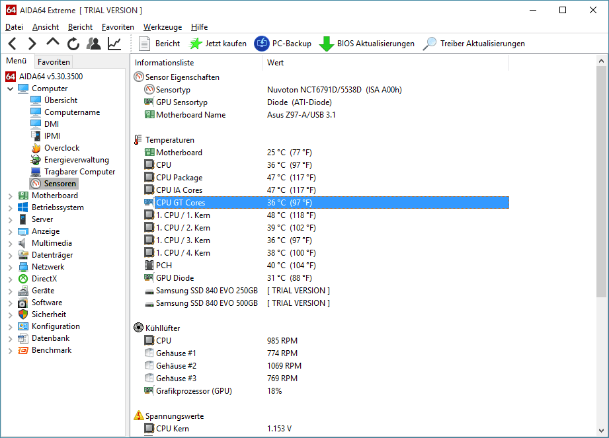The height and width of the screenshot is (438, 609).
Task: Click the green star Jetzt kaufen icon
Action: pos(196,44)
